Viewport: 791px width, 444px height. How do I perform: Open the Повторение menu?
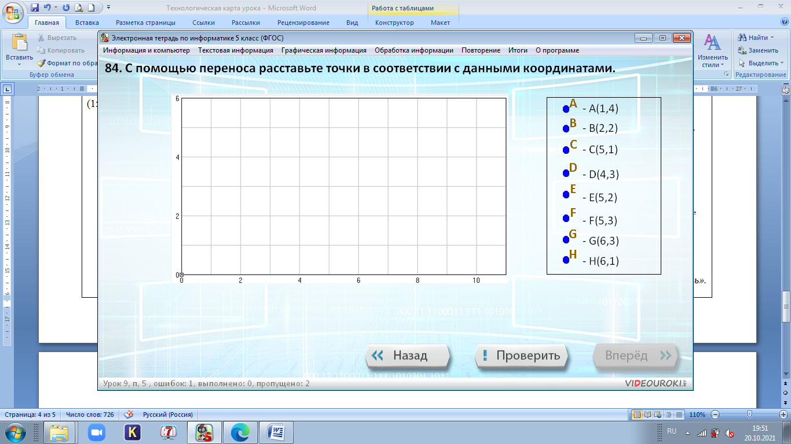coord(481,50)
